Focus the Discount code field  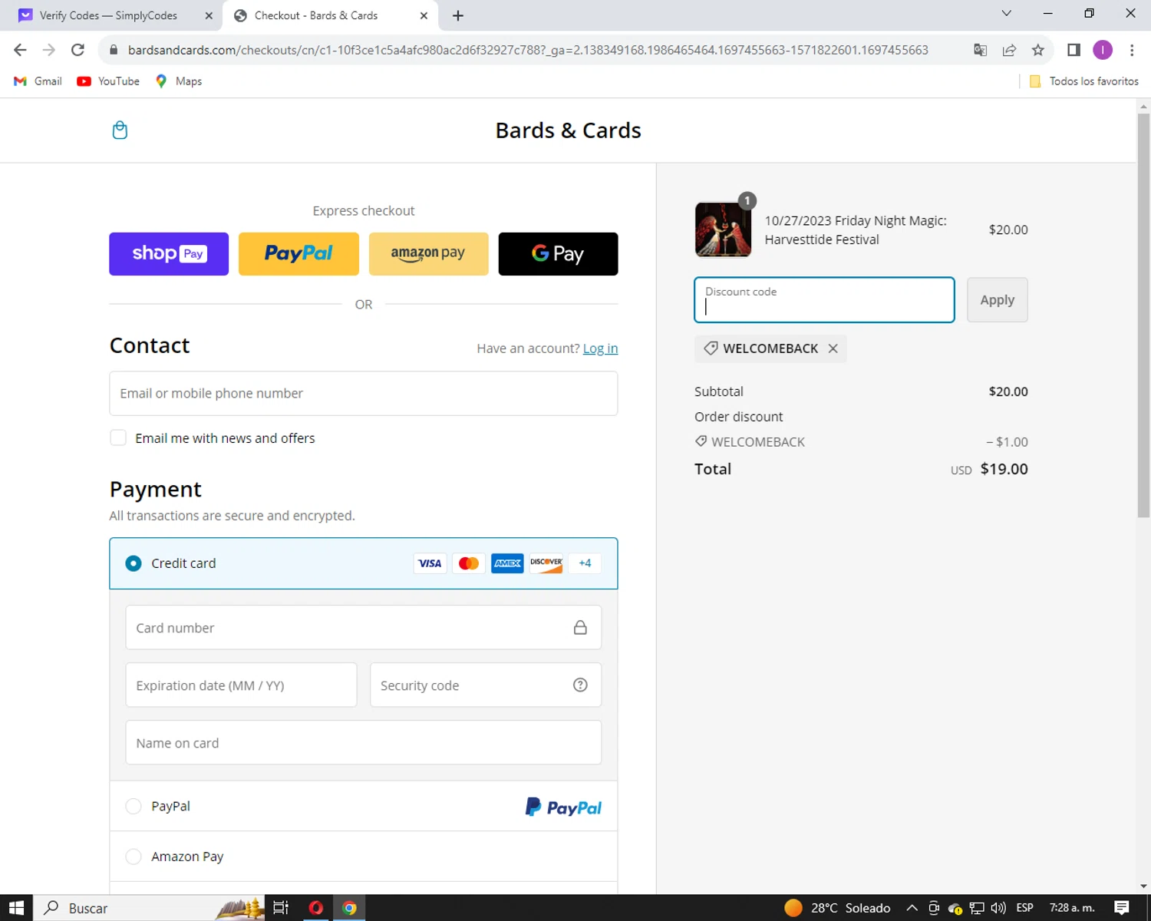coord(824,300)
